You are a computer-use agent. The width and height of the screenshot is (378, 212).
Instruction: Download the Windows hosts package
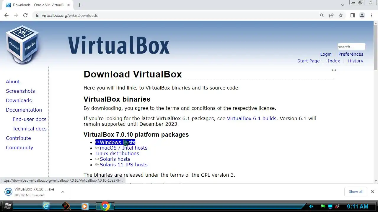pyautogui.click(x=115, y=142)
